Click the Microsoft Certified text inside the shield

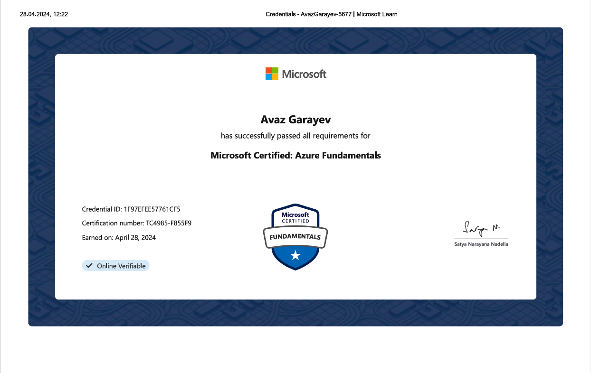[x=295, y=217]
